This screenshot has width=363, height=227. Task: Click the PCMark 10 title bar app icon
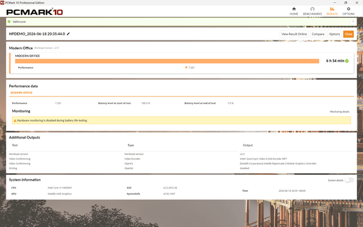tap(2, 2)
